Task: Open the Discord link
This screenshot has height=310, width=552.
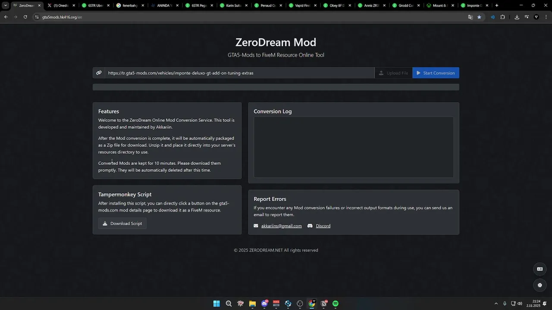Action: point(323,226)
